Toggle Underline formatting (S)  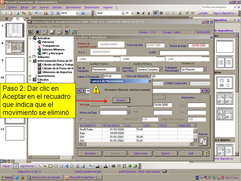coord(149,13)
